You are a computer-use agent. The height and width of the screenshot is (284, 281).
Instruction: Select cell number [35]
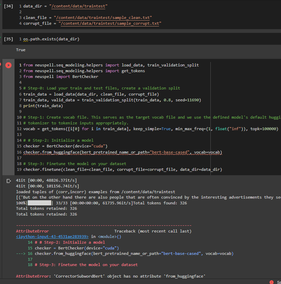pyautogui.click(x=8, y=39)
